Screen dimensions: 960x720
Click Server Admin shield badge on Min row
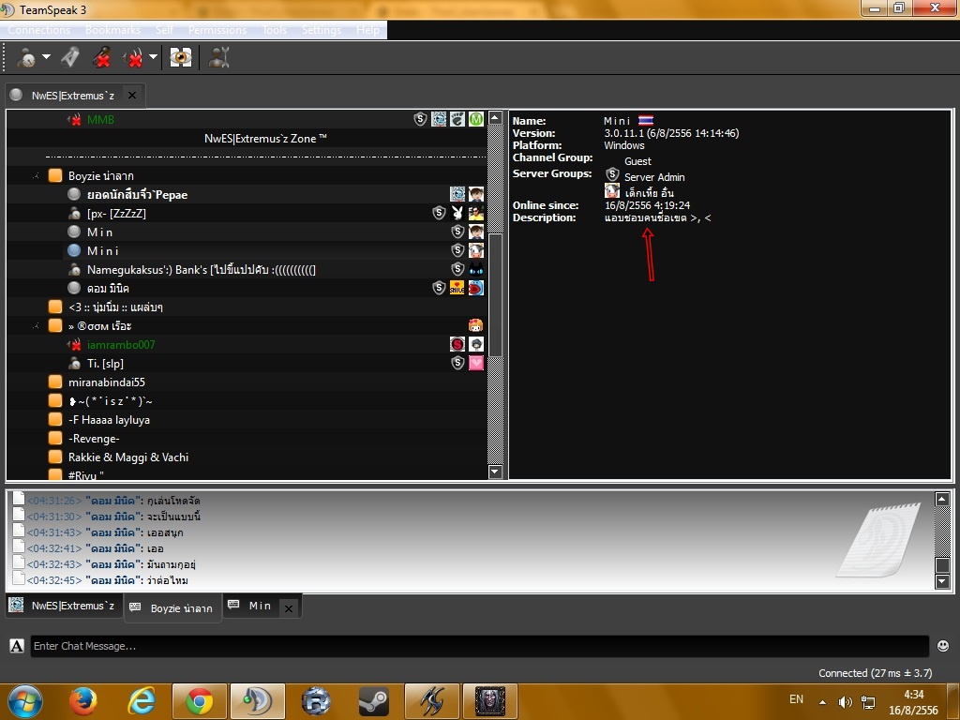457,232
